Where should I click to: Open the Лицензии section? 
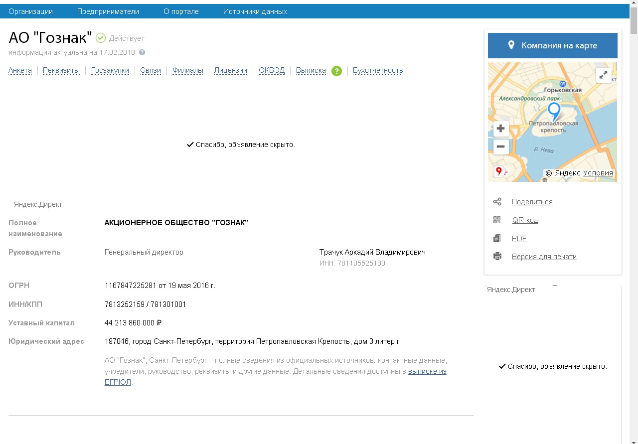click(x=231, y=70)
